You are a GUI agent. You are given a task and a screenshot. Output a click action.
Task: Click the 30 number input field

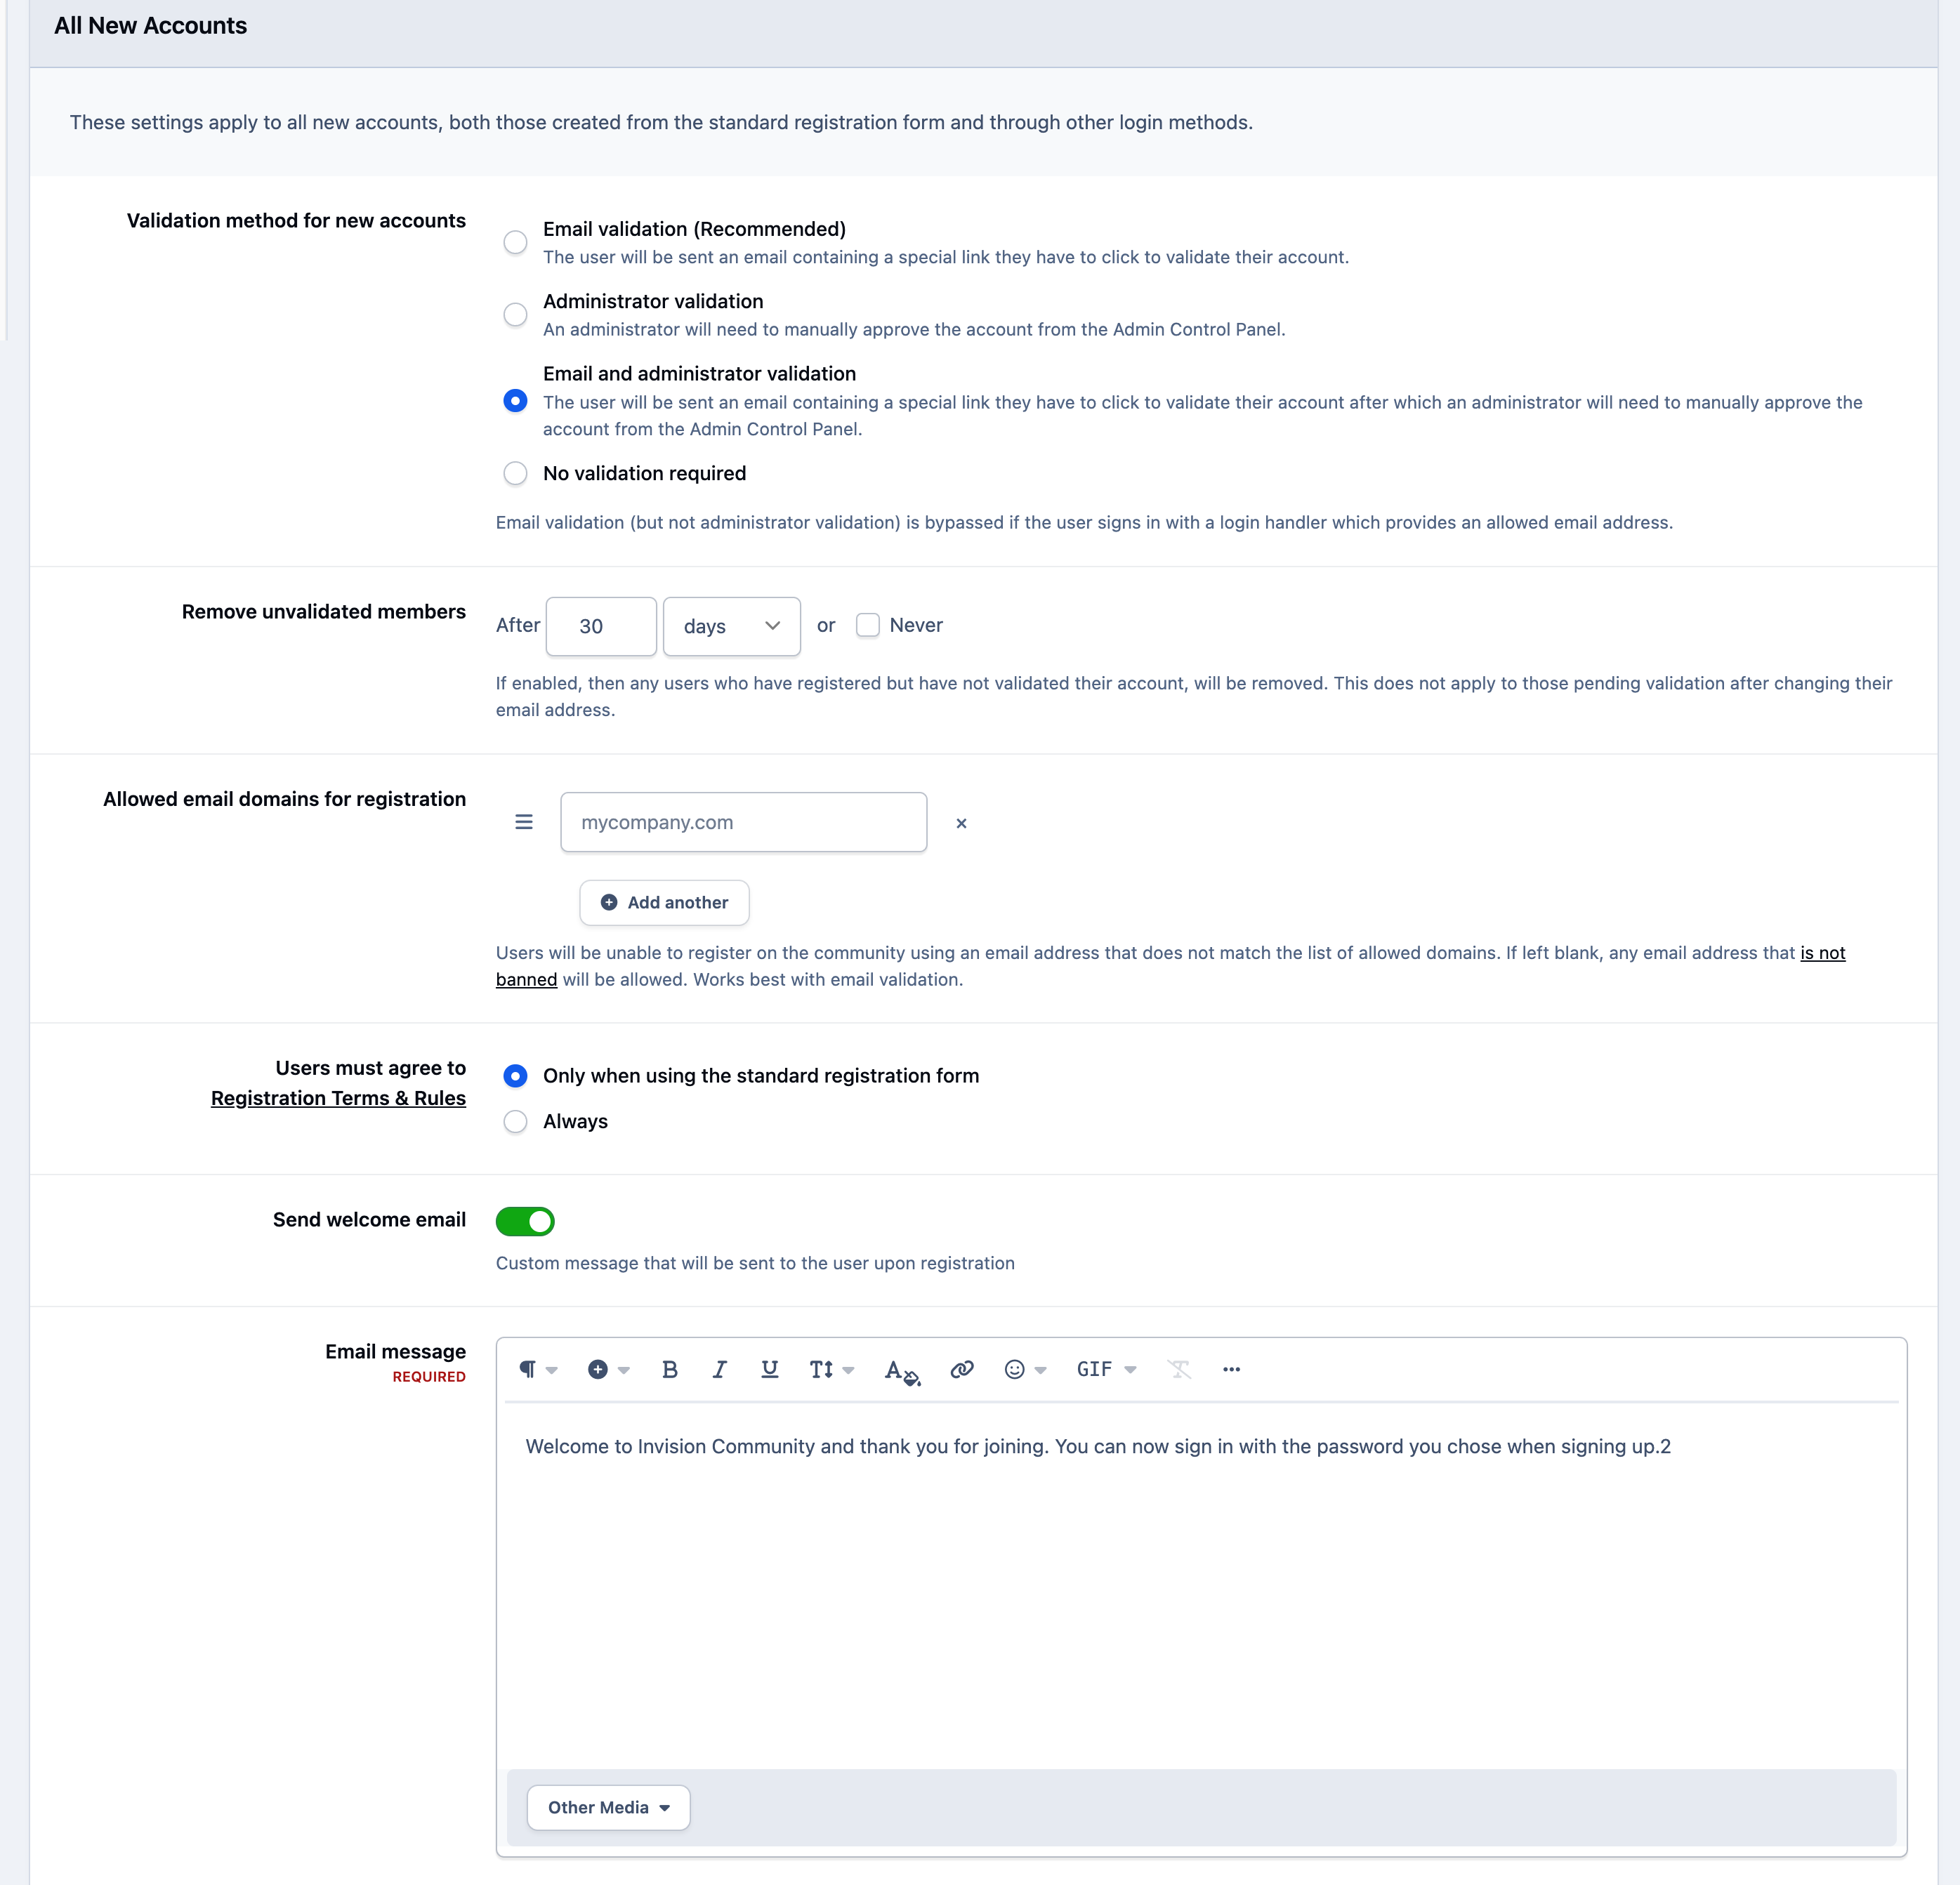601,627
